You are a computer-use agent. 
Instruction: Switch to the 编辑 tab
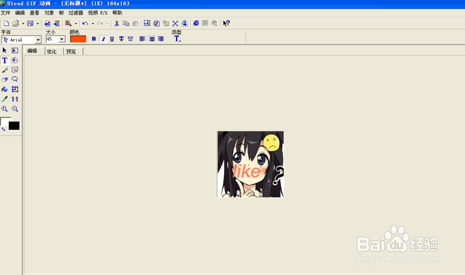click(32, 51)
